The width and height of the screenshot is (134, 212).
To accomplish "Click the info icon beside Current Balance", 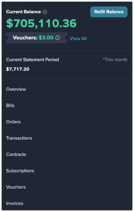I will (x=45, y=12).
